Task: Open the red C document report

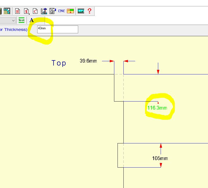Action: (x=35, y=11)
